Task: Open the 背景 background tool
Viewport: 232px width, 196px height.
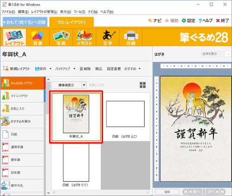Action: 38,38
